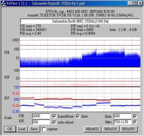Click the PIF scale field showing 200
This screenshot has height=136, width=144.
41,122
